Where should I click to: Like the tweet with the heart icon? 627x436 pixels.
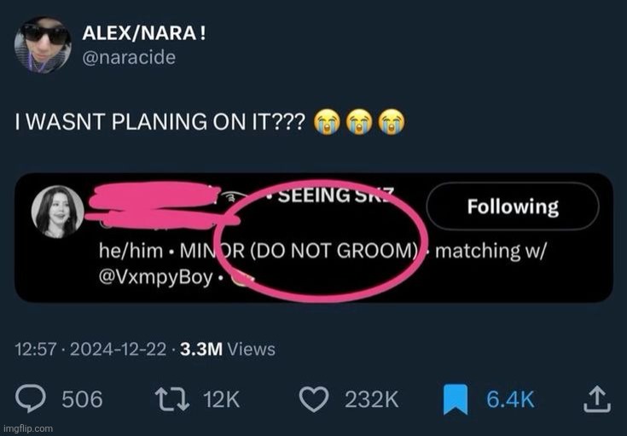pyautogui.click(x=317, y=398)
